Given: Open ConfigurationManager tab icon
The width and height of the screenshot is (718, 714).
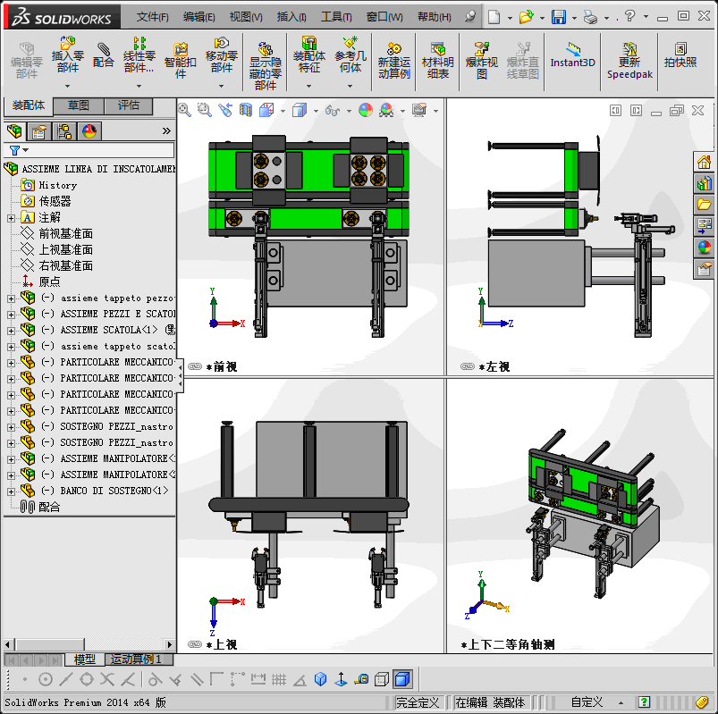Looking at the screenshot, I should 64,131.
